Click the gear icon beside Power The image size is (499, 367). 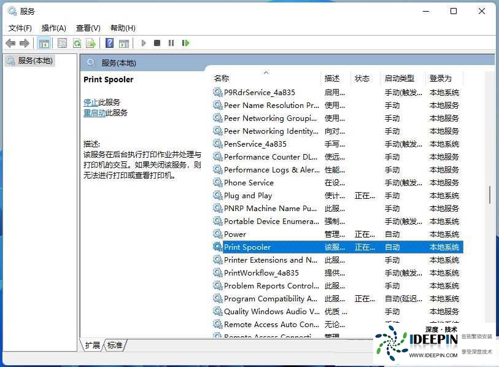click(218, 234)
